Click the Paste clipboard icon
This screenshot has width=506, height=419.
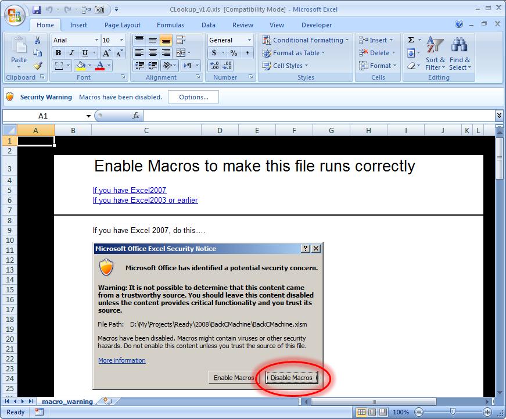[19, 45]
